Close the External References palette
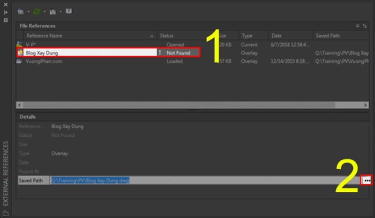The image size is (375, 218). (x=6, y=5)
